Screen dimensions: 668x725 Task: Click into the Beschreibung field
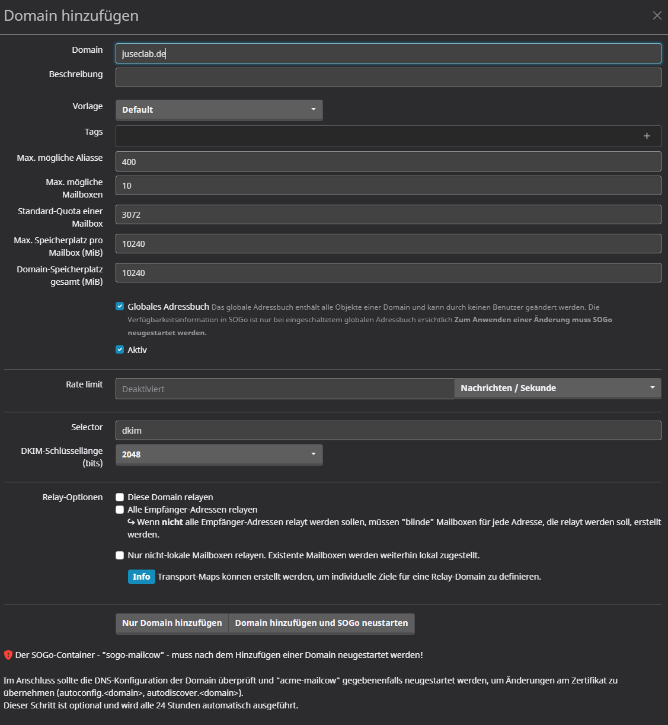[x=388, y=78]
